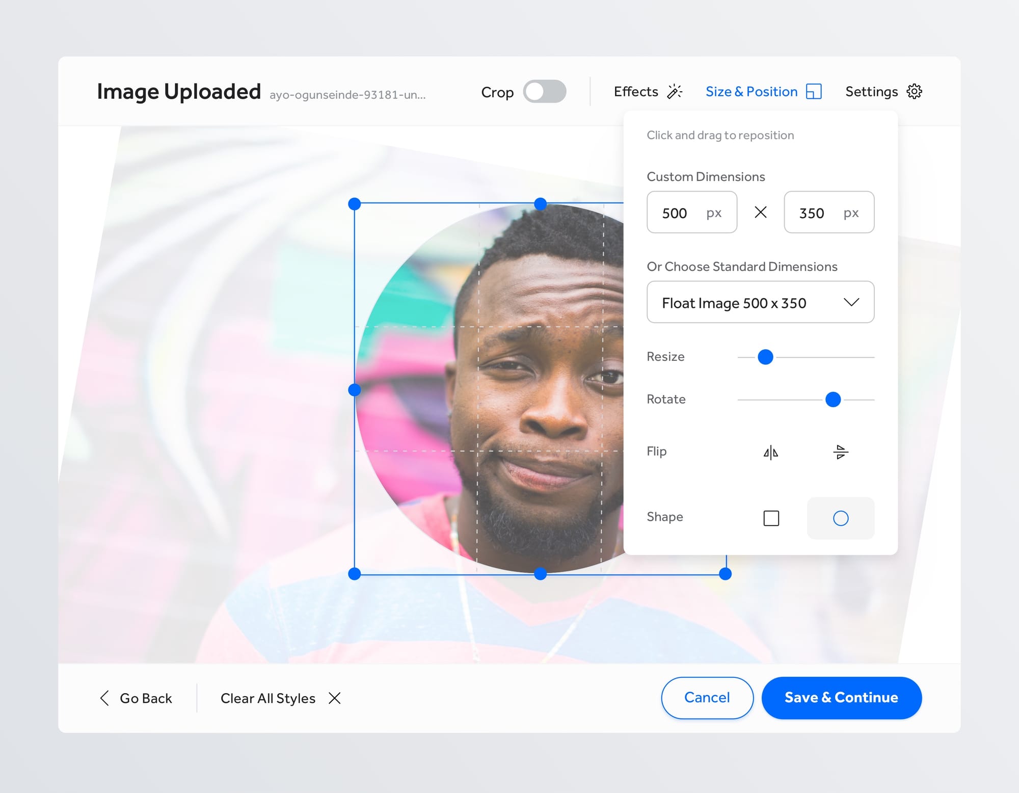Open the Float Image 500 x 350 dropdown
Image resolution: width=1019 pixels, height=793 pixels.
[x=734, y=303]
